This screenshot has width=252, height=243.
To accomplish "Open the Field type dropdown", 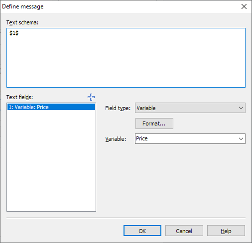I will coord(190,108).
